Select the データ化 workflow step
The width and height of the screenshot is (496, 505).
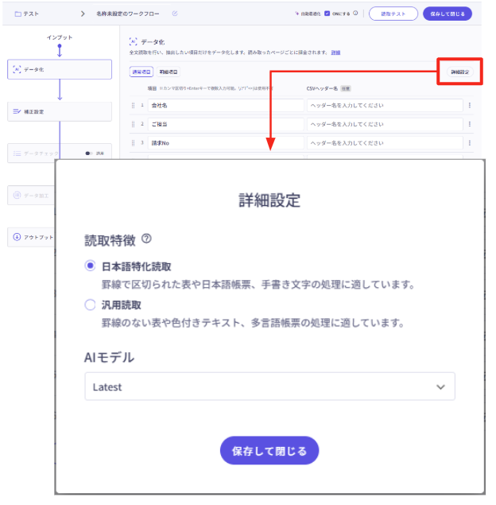click(60, 69)
